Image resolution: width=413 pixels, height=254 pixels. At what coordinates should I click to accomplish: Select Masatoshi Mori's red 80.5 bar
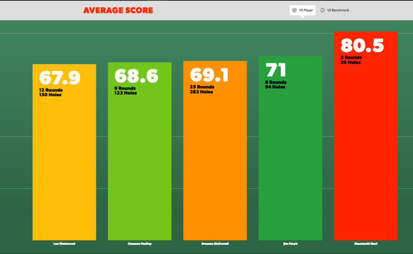(365, 136)
